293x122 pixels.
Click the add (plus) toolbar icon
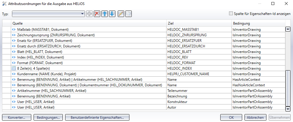point(89,14)
